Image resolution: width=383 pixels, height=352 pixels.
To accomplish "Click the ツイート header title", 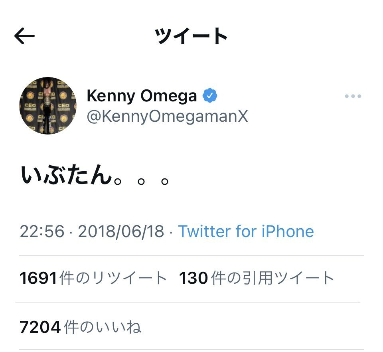I will (191, 37).
